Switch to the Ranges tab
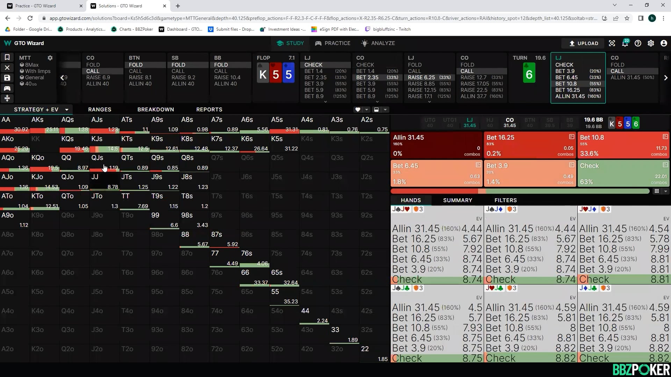The image size is (671, 377). pos(100,110)
